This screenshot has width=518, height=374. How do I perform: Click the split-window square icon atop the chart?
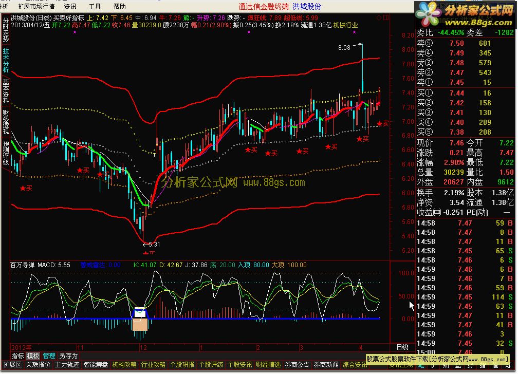point(385,17)
